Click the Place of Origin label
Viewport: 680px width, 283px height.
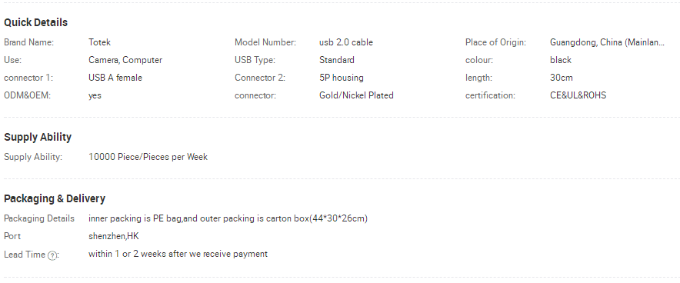click(x=495, y=42)
